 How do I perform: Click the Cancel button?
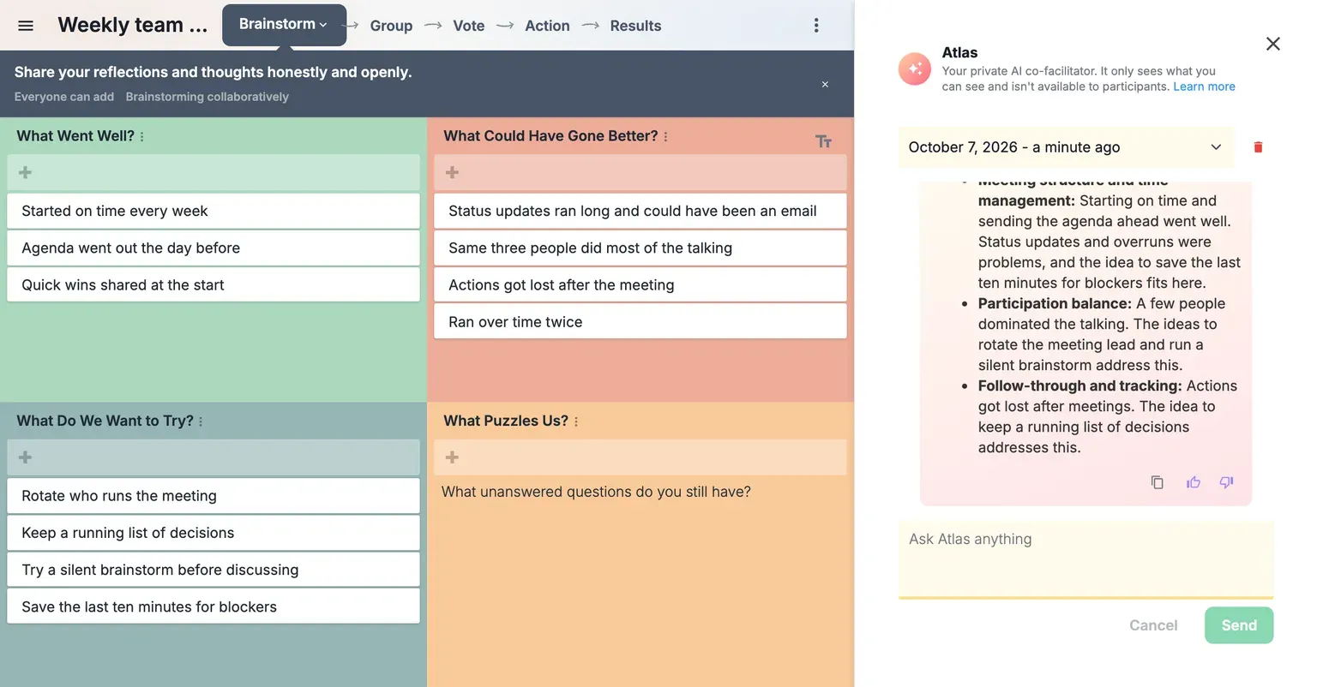1153,625
